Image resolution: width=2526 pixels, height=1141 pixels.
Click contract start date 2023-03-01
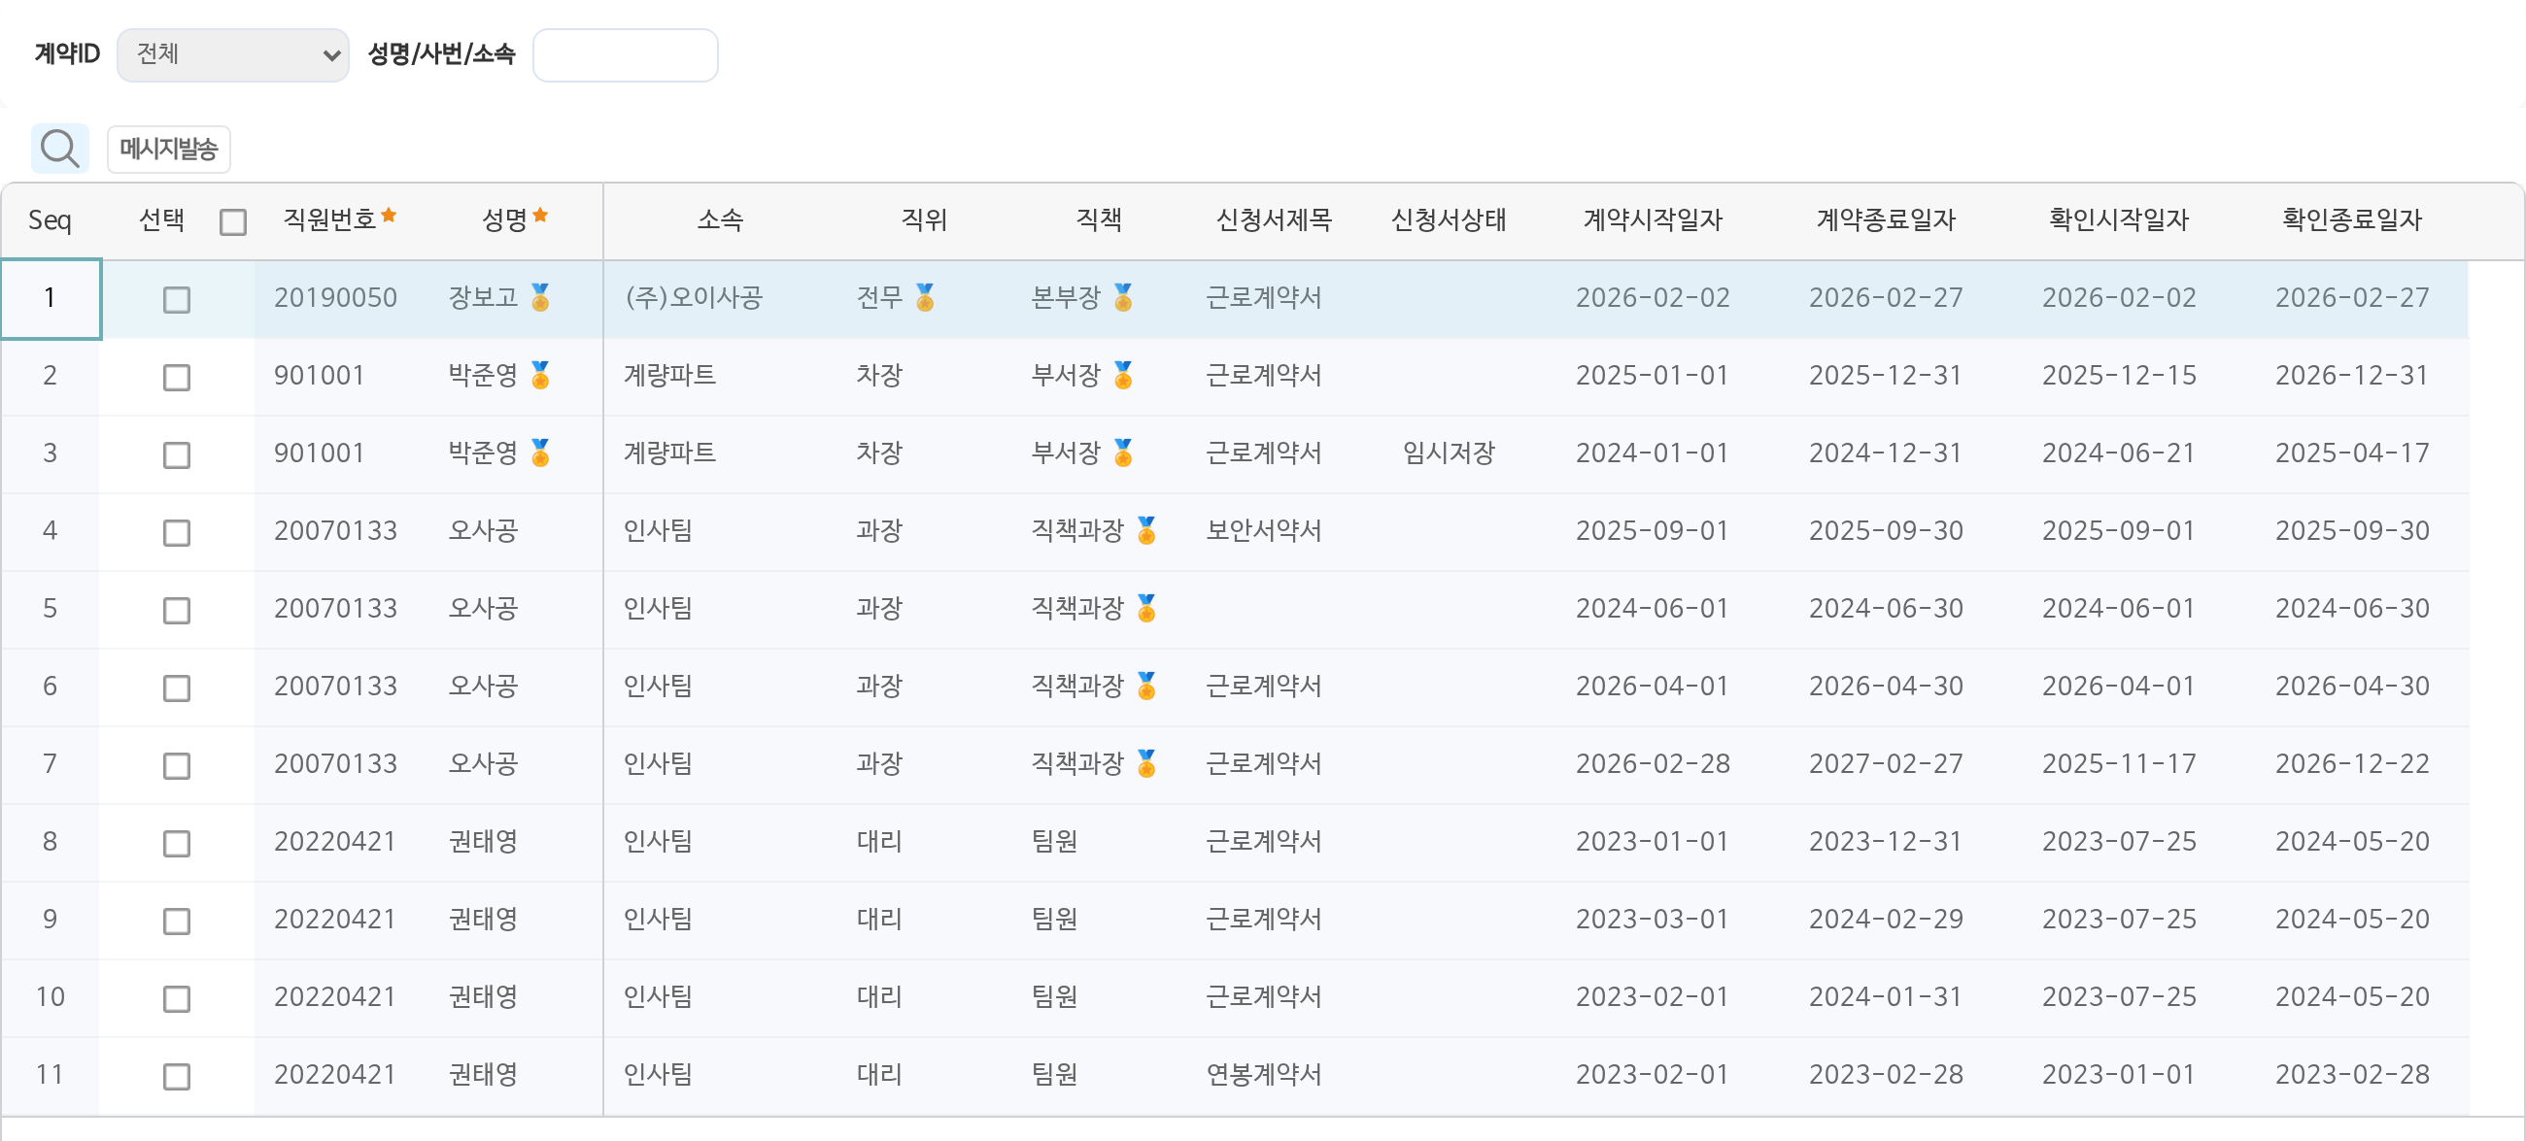pos(1653,919)
